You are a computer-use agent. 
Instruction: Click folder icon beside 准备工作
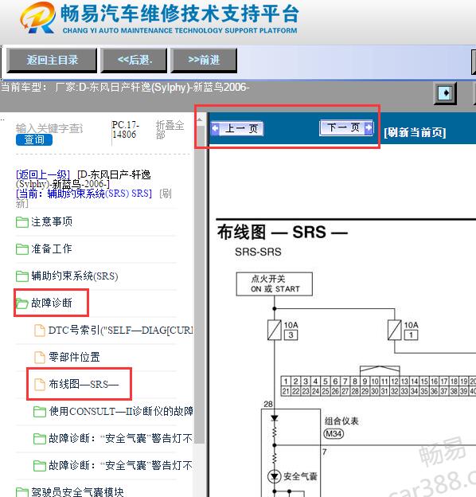pyautogui.click(x=22, y=249)
